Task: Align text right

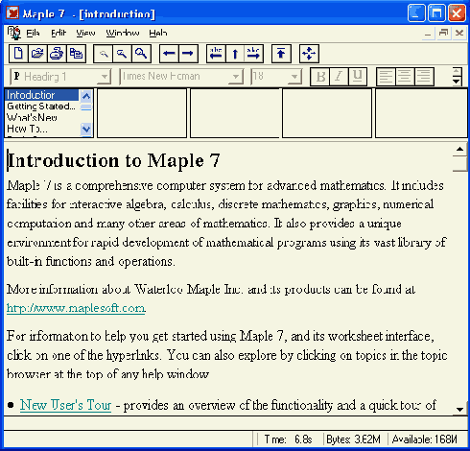Action: click(424, 77)
